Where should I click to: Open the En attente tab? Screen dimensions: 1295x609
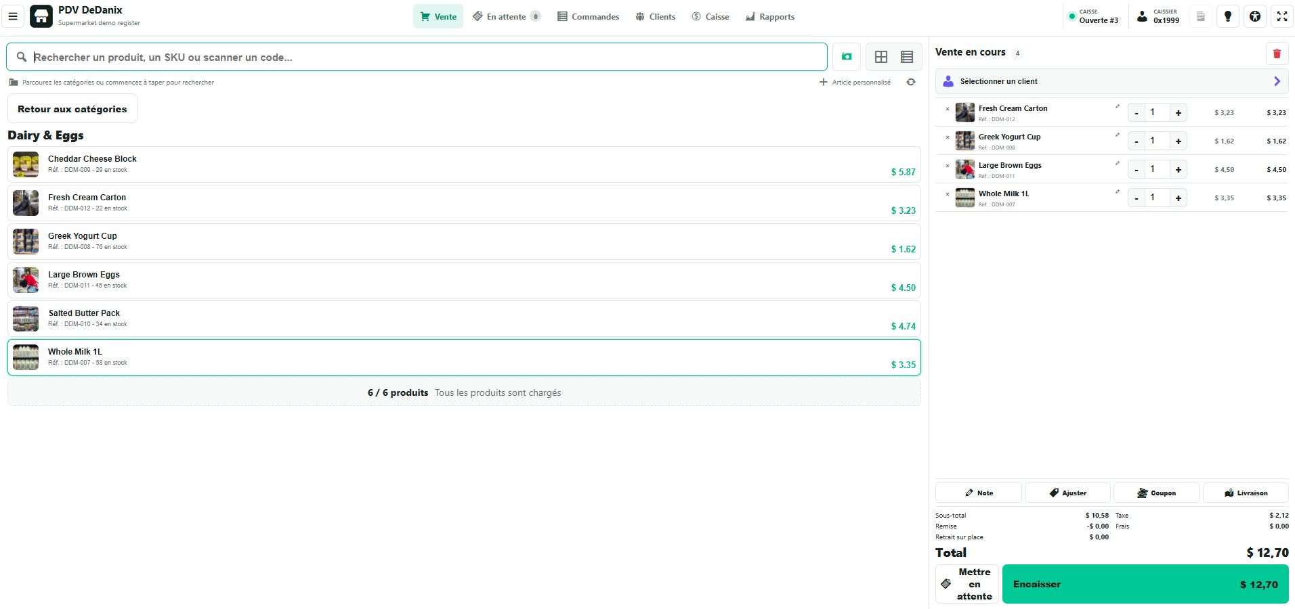click(x=506, y=16)
